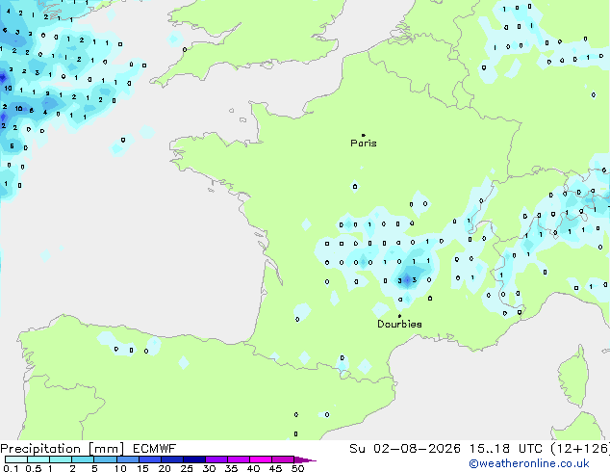The width and height of the screenshot is (610, 472).
Task: Click the Dourbies city label
Action: 399,324
